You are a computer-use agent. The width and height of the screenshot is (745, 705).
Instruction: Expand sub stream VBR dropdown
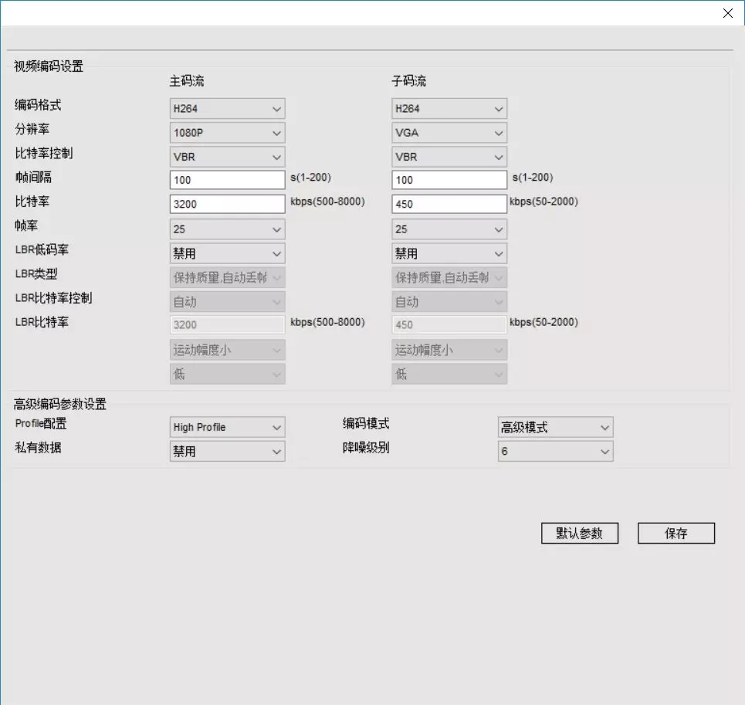pos(449,157)
